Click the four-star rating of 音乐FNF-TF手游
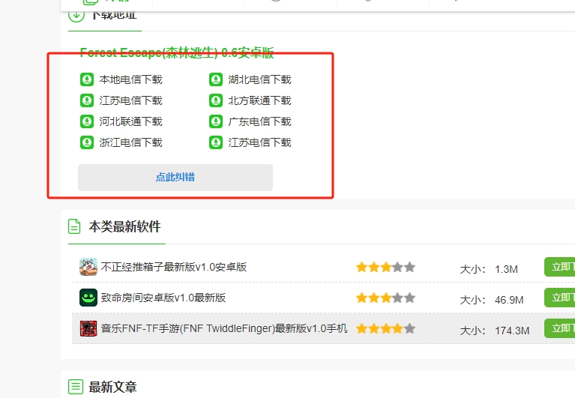 click(385, 329)
